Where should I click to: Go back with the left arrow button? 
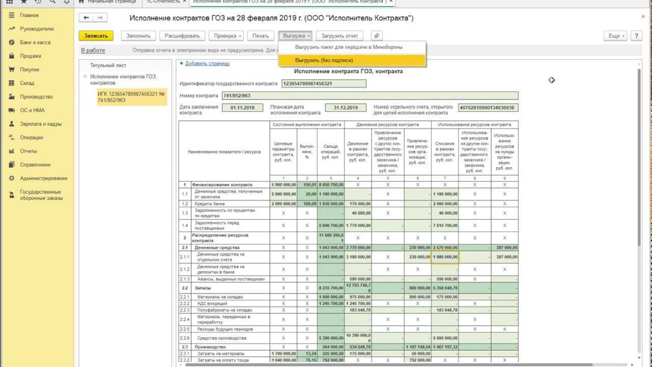pyautogui.click(x=86, y=18)
